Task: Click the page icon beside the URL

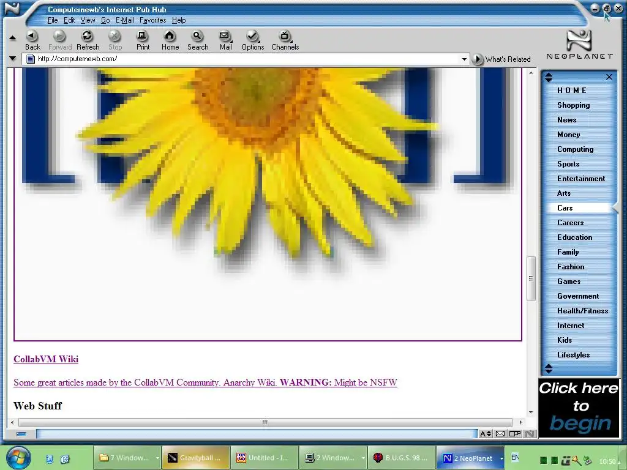Action: tap(30, 59)
